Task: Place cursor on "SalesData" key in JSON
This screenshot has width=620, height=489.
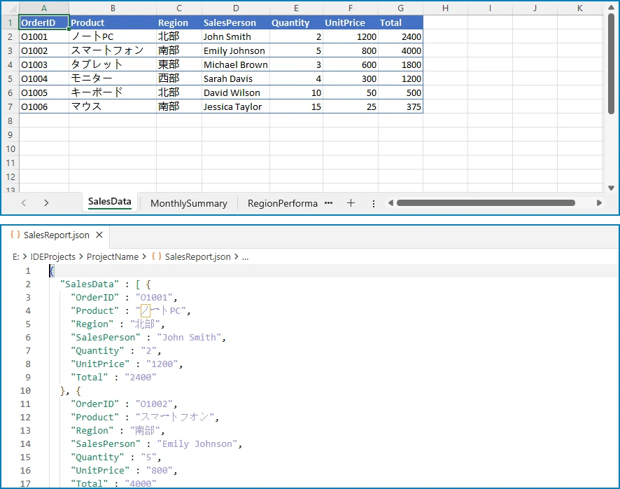Action: tap(90, 284)
